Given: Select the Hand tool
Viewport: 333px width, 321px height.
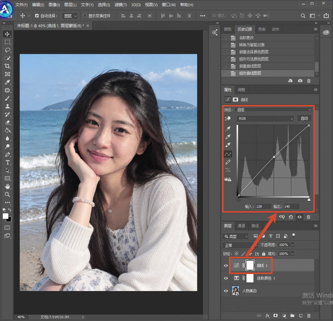Looking at the screenshot, I should pyautogui.click(x=7, y=187).
